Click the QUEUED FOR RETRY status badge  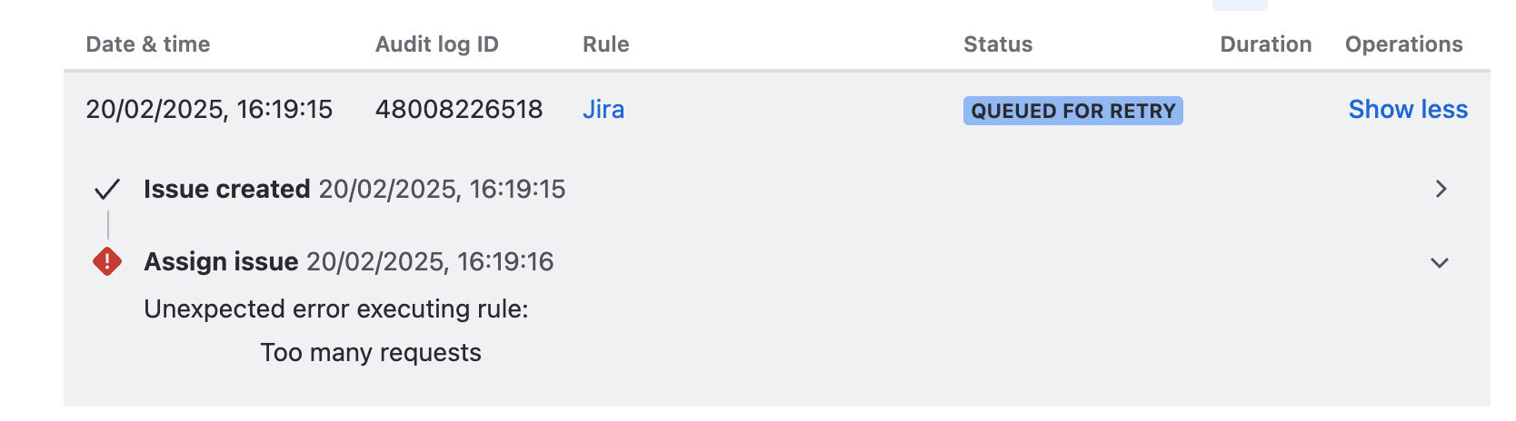tap(1072, 111)
